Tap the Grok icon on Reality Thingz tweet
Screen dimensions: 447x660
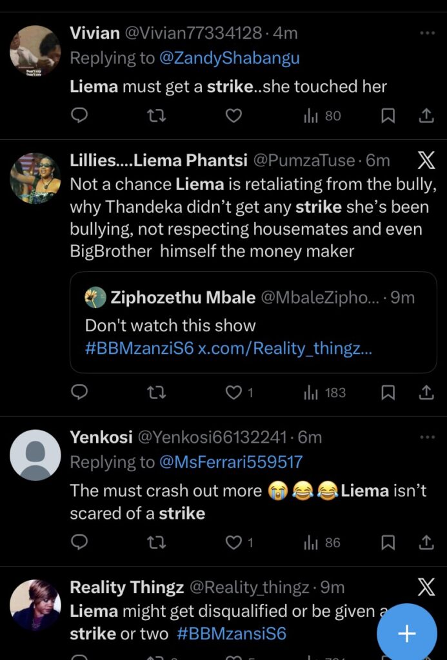(426, 587)
